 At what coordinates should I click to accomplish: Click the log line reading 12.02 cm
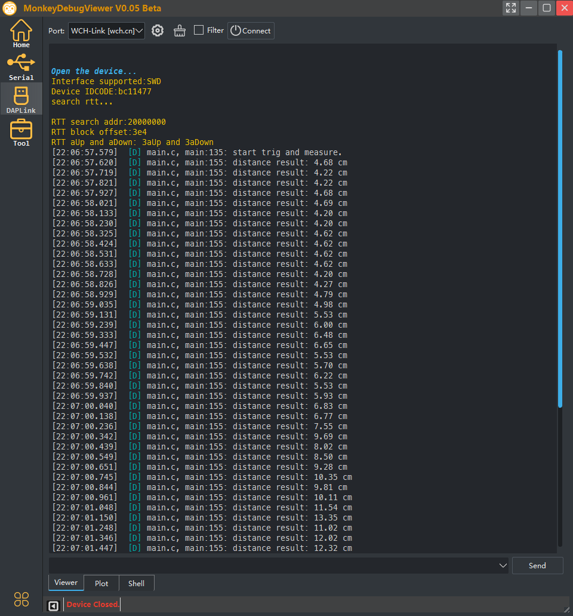pyautogui.click(x=202, y=538)
